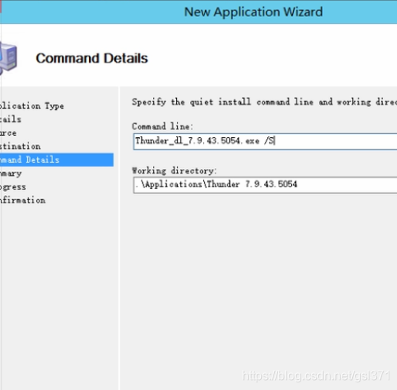Select the Destination wizard step
The height and width of the screenshot is (390, 397).
tap(20, 146)
